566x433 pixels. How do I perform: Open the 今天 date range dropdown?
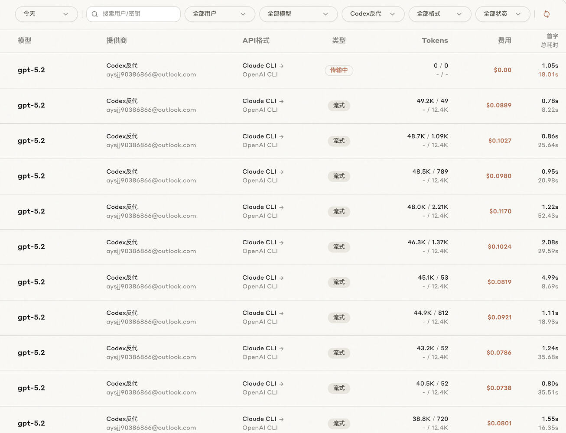(x=46, y=14)
